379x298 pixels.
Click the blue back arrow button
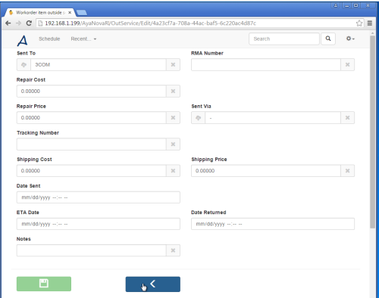[153, 284]
